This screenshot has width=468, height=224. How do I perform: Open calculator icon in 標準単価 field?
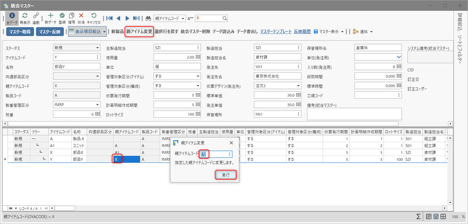(298, 95)
